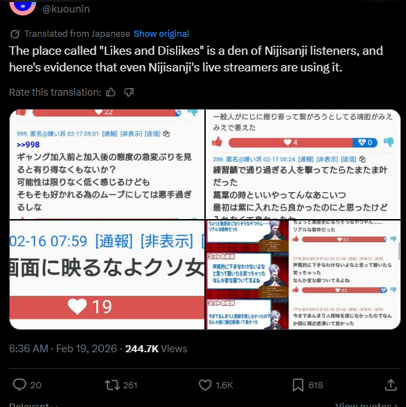406x407 pixels.
Task: Click the tweet translated text body
Action: point(196,59)
